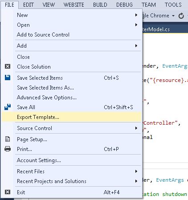Choose Save All entry

point(71,107)
